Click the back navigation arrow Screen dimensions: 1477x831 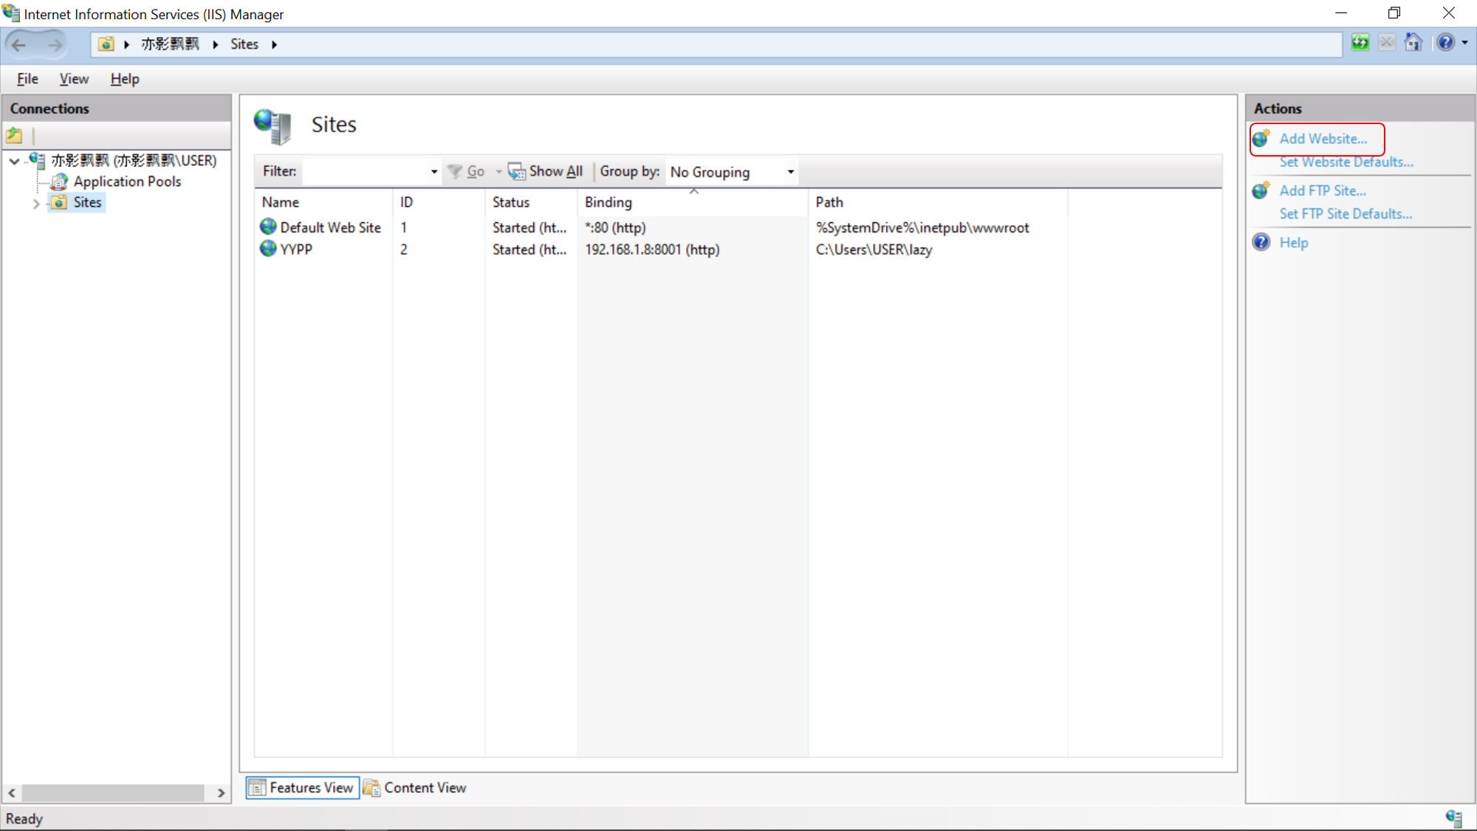point(19,45)
